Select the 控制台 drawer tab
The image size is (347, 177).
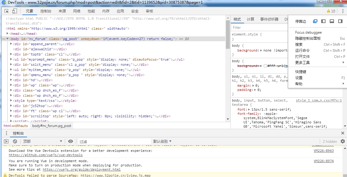[18, 133]
